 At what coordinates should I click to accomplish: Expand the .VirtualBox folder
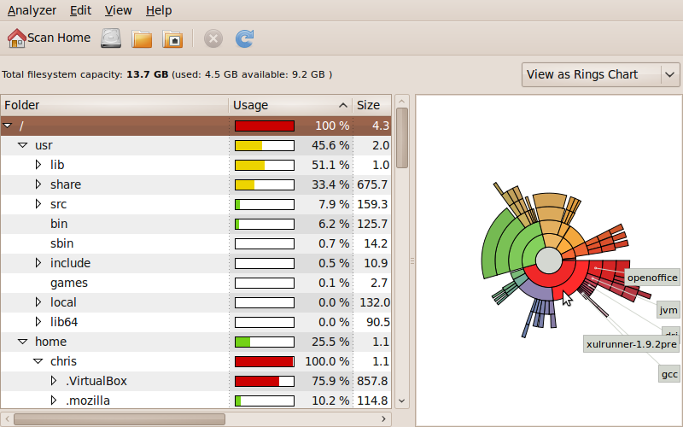(x=54, y=381)
